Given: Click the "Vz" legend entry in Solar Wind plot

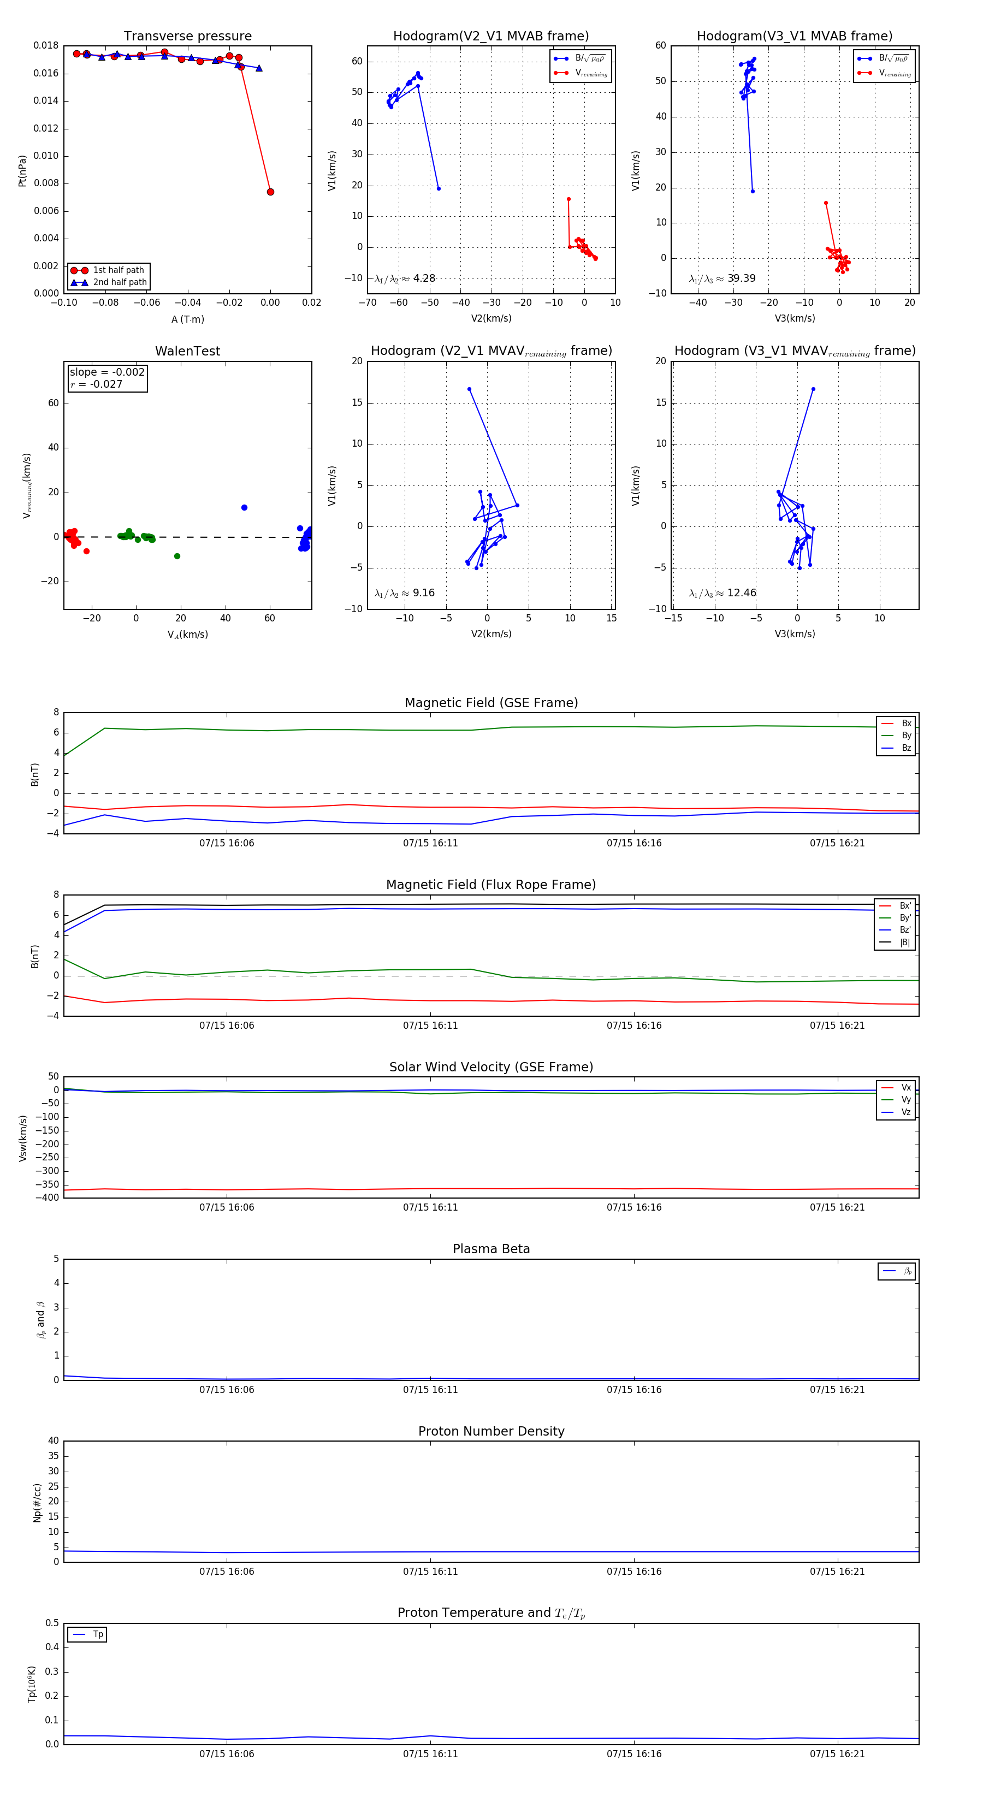Looking at the screenshot, I should [896, 1112].
